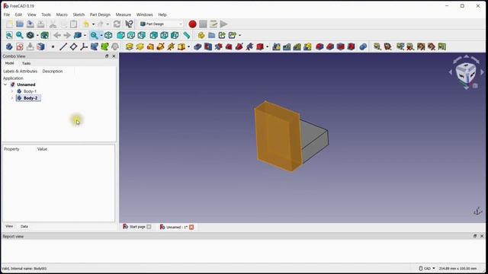Click the Mirrored feature icon
Screen dimensions: 488x274
click(x=276, y=46)
